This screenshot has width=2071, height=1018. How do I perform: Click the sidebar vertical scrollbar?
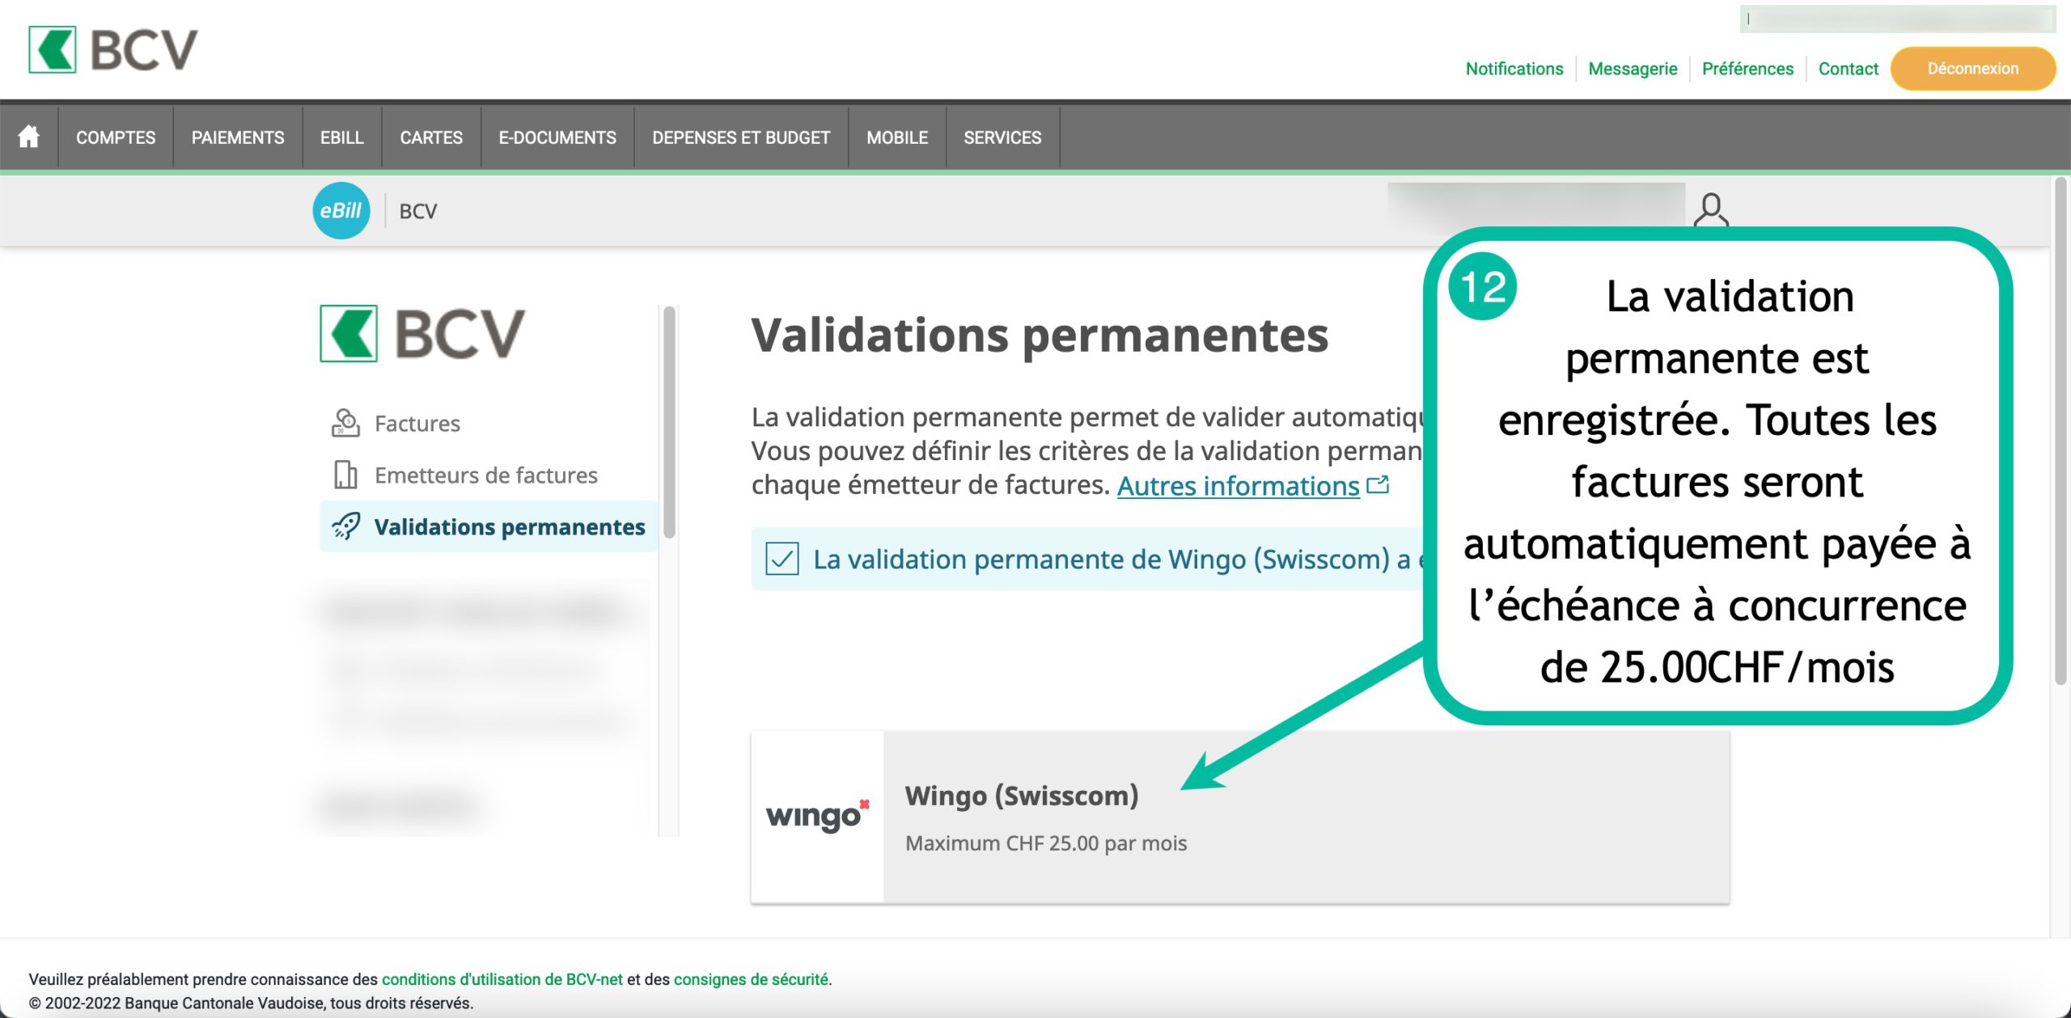[669, 420]
